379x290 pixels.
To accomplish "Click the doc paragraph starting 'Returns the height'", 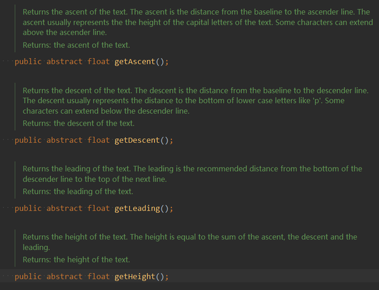I will point(189,242).
